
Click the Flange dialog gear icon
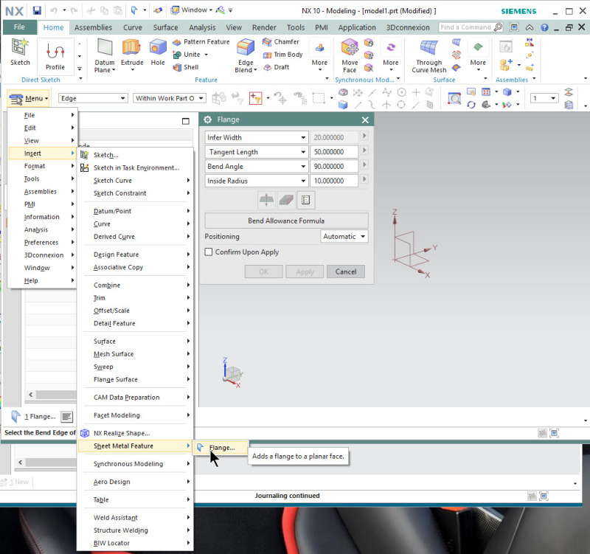tap(207, 120)
